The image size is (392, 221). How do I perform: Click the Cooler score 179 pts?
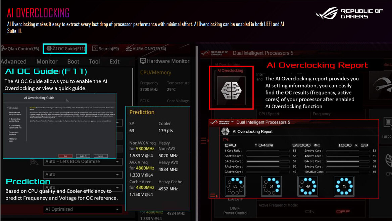click(x=165, y=131)
